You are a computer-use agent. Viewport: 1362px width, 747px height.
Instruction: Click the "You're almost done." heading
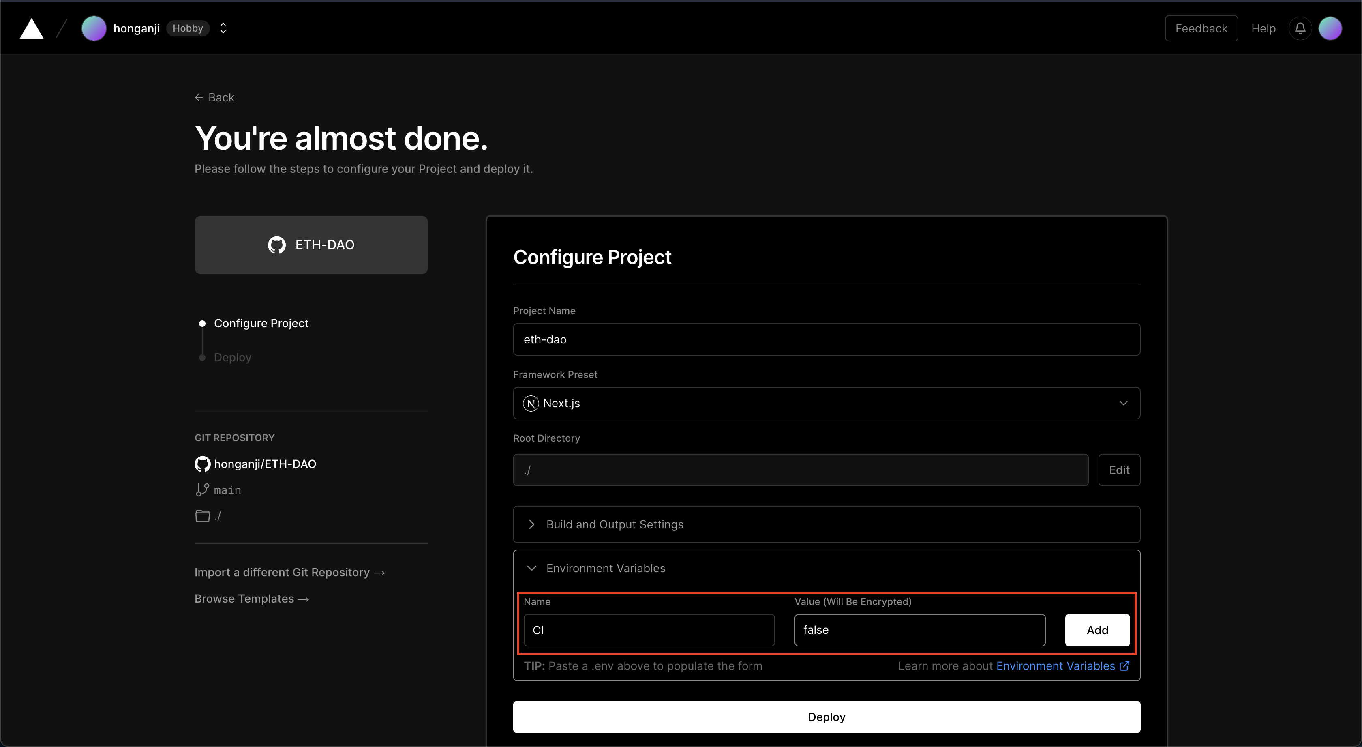pyautogui.click(x=341, y=138)
